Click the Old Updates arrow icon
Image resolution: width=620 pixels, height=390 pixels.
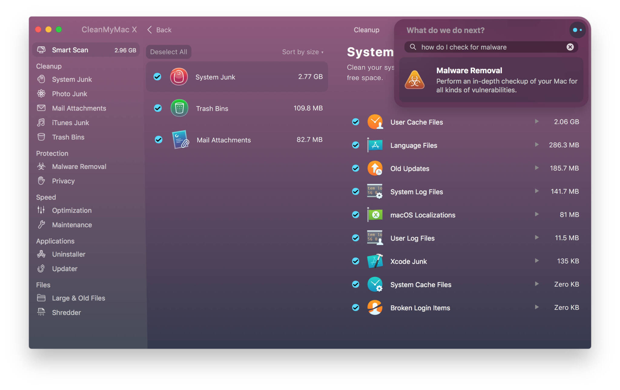[375, 168]
